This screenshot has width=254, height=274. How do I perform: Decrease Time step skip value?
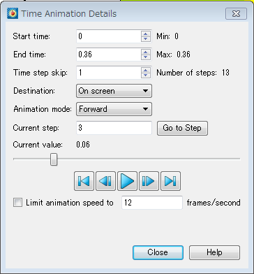pos(146,75)
